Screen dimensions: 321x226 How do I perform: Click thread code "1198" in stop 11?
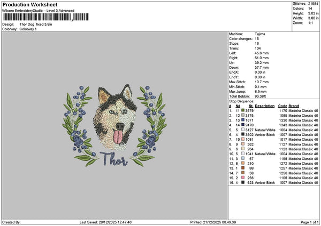click(x=283, y=159)
